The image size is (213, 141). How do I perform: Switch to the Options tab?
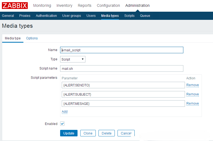pos(32,38)
